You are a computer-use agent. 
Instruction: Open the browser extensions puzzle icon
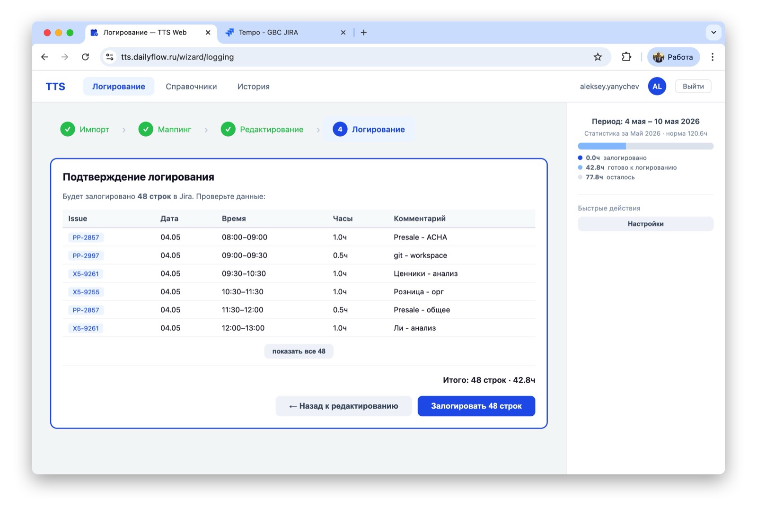coord(626,57)
